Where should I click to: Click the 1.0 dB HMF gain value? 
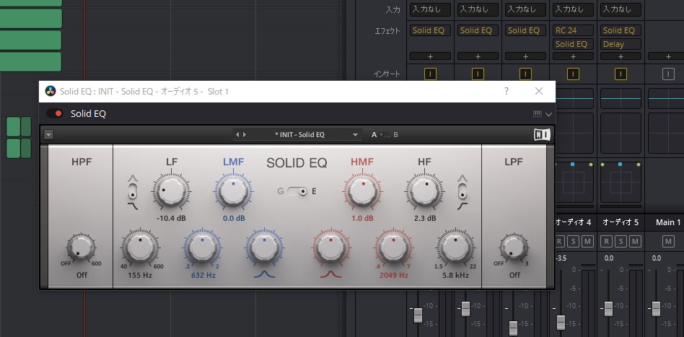(362, 218)
